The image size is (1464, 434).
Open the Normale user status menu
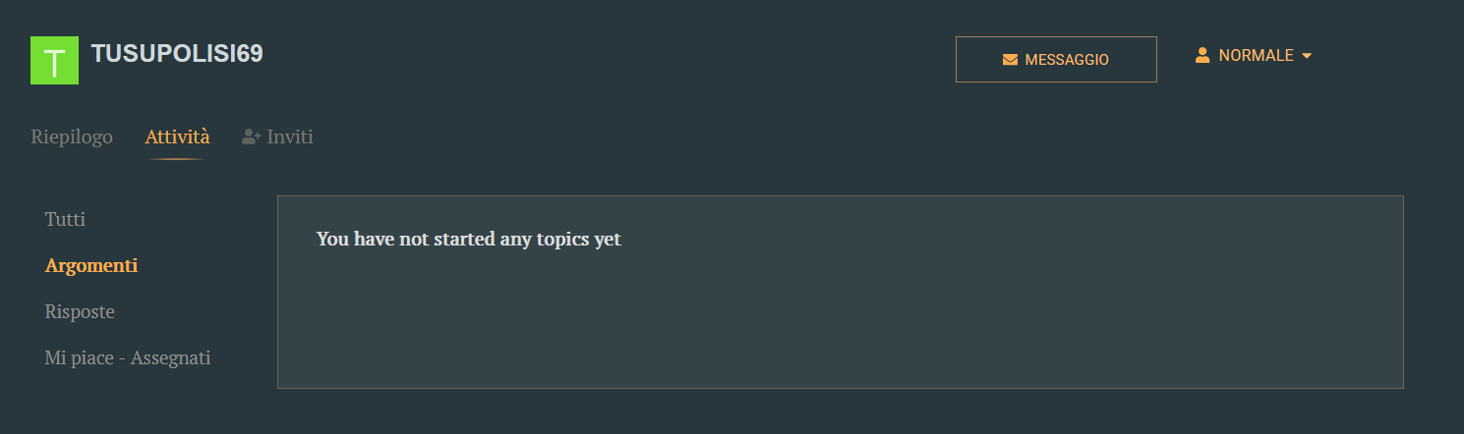click(x=1254, y=56)
